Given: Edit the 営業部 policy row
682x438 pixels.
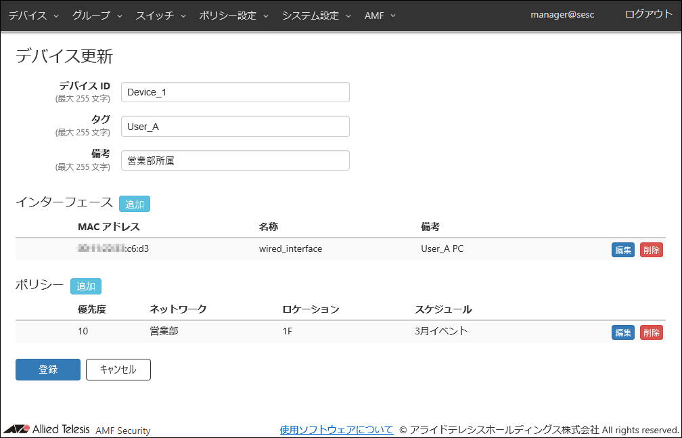Looking at the screenshot, I should 622,332.
